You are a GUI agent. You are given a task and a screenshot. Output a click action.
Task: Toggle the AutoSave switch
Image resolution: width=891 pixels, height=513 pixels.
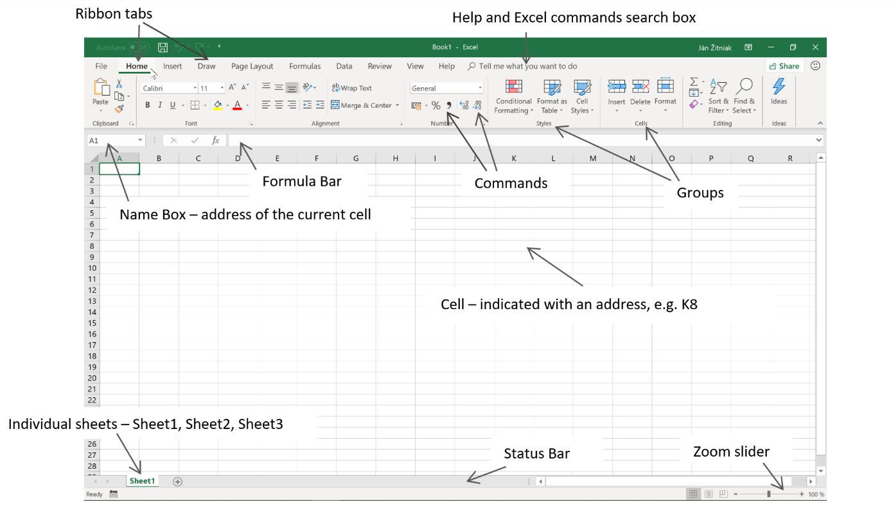pyautogui.click(x=138, y=47)
